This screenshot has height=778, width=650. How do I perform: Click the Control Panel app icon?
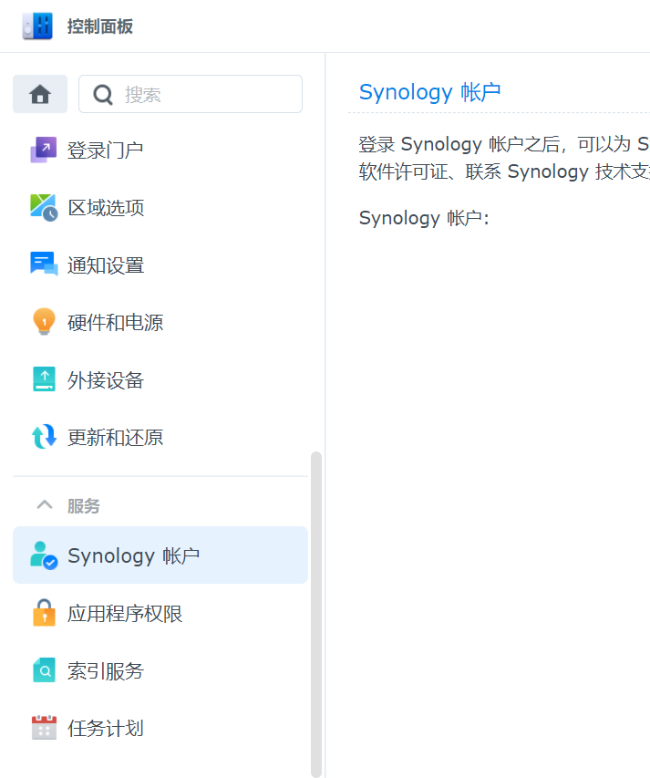[x=37, y=26]
